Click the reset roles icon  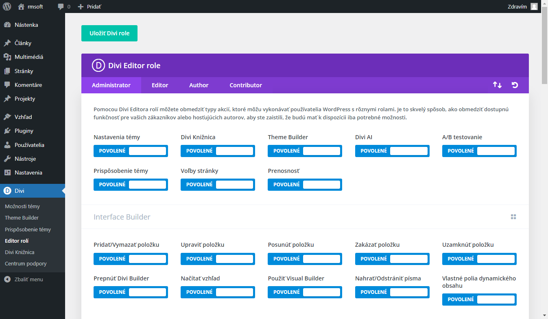coord(515,85)
